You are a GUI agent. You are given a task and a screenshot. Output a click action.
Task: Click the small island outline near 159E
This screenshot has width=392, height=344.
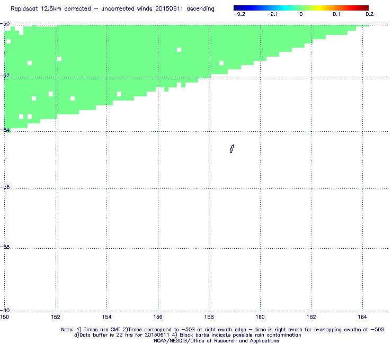tap(232, 149)
